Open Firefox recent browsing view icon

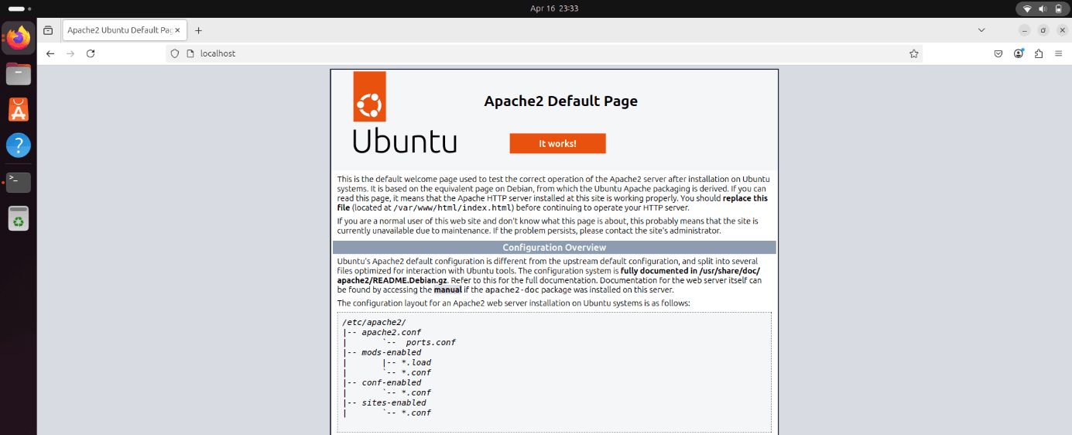coord(48,30)
